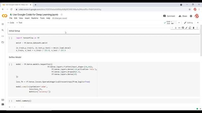Bookmark this page with the star icon

189,9
